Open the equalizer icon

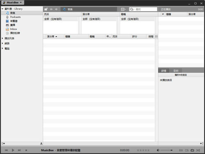pos(181,150)
